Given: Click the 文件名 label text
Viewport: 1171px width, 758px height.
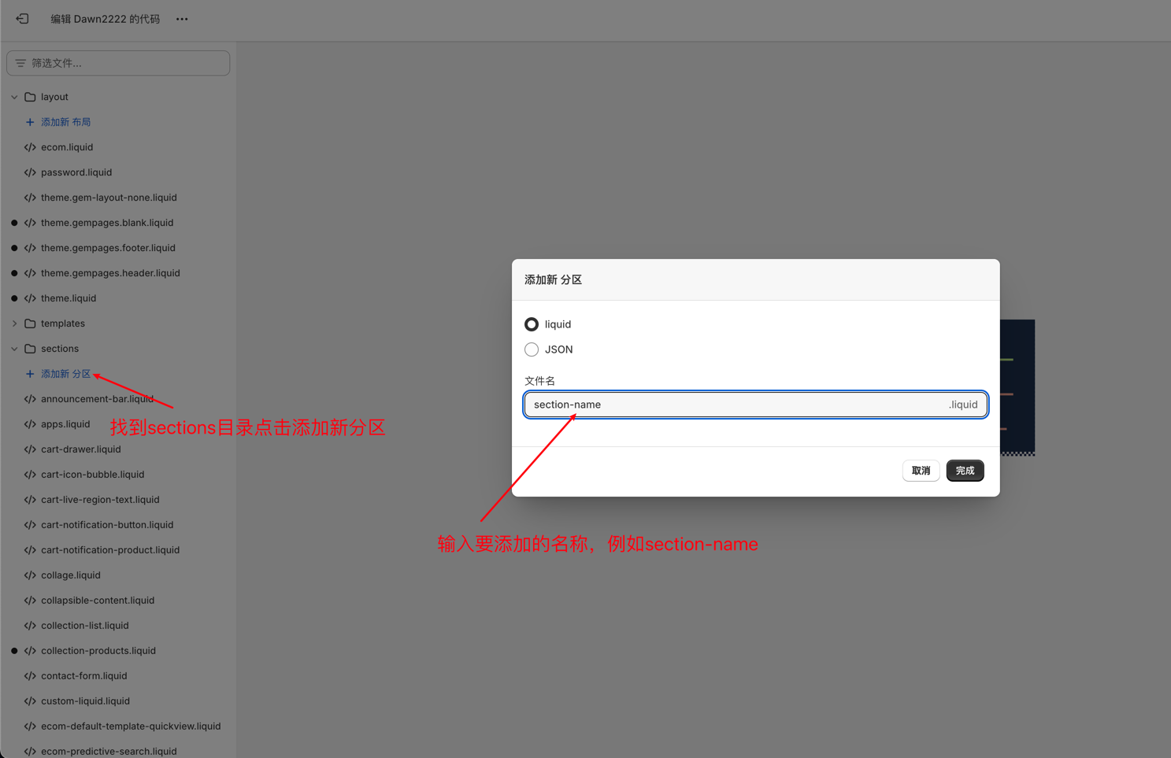Looking at the screenshot, I should click(540, 381).
